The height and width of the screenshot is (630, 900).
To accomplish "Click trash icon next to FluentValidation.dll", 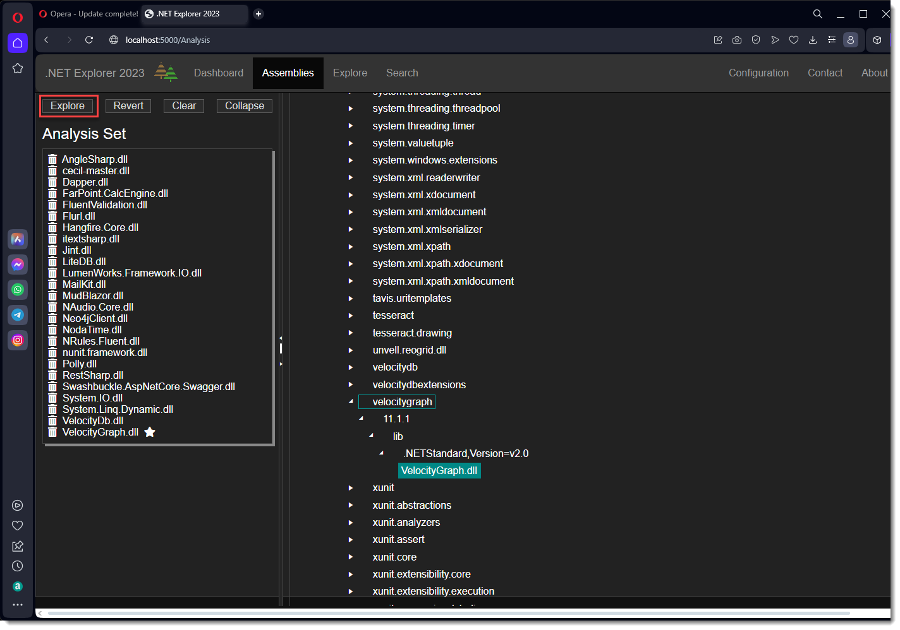I will [x=52, y=205].
